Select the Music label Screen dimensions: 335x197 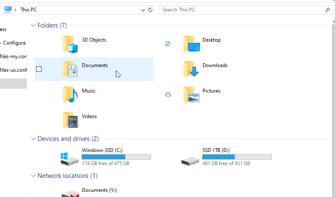tap(89, 91)
